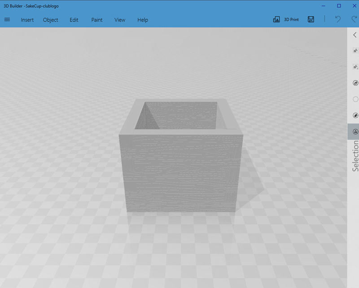359x288 pixels.
Task: Open the Edit menu
Action: point(74,20)
